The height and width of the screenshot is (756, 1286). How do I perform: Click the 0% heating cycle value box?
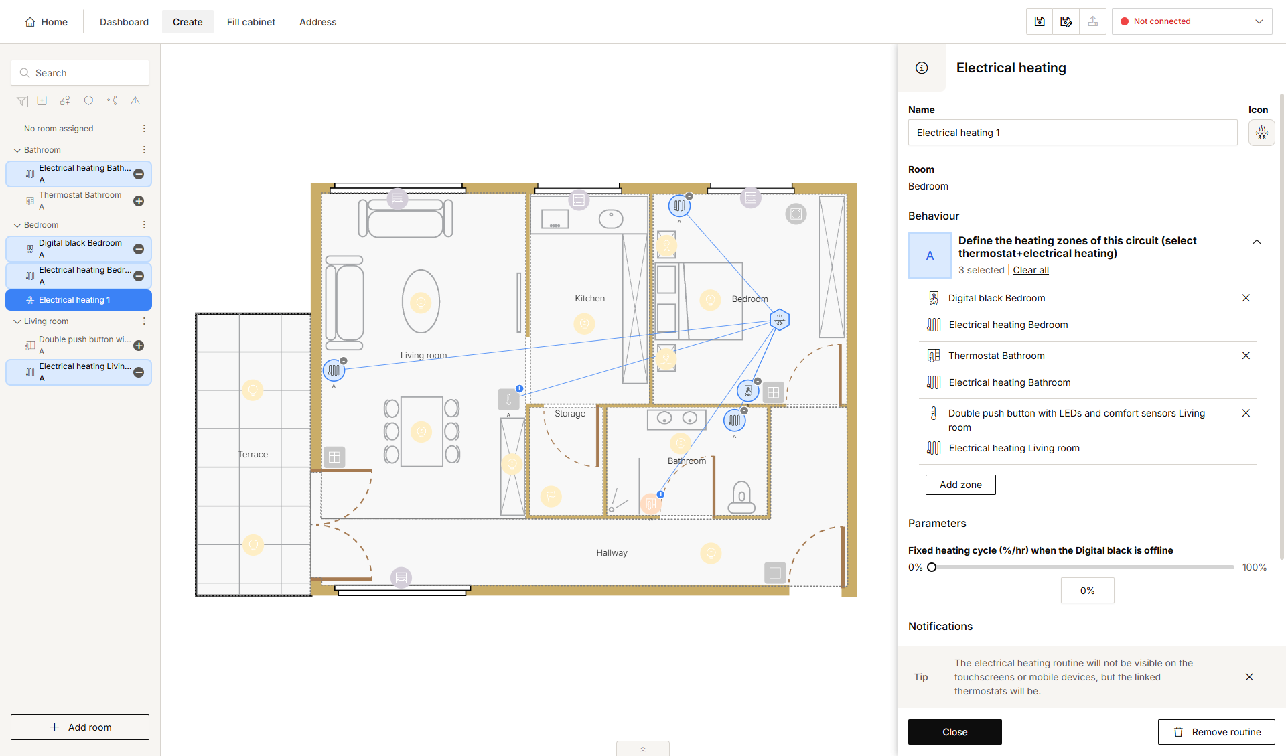(x=1087, y=591)
